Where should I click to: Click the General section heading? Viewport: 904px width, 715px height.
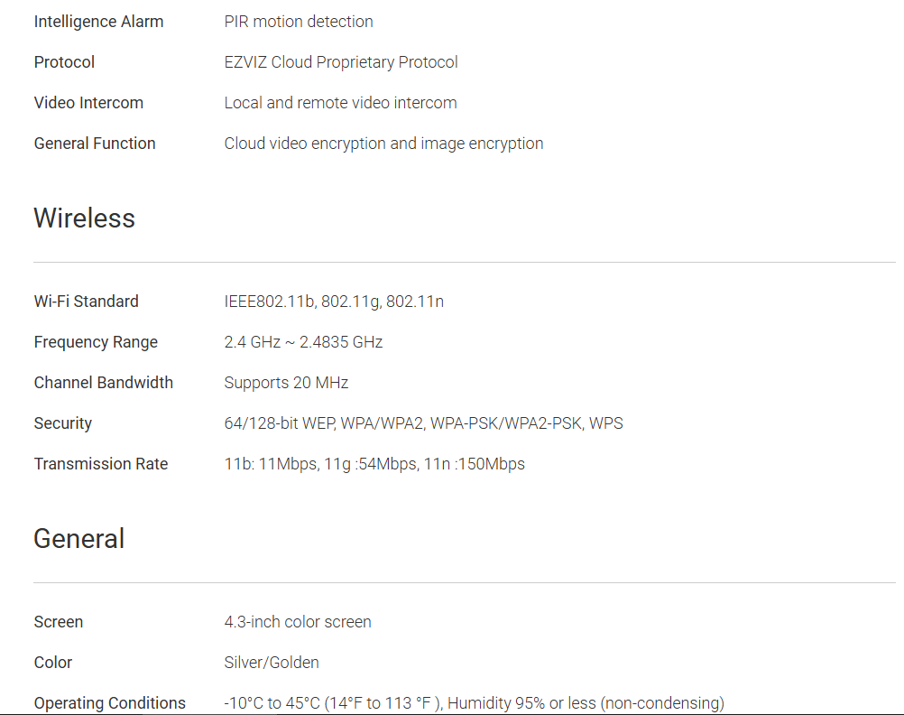click(79, 539)
